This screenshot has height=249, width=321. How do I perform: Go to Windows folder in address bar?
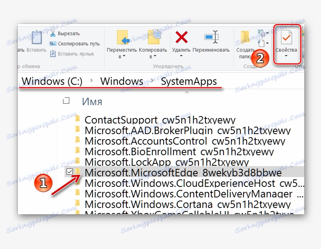click(x=122, y=81)
